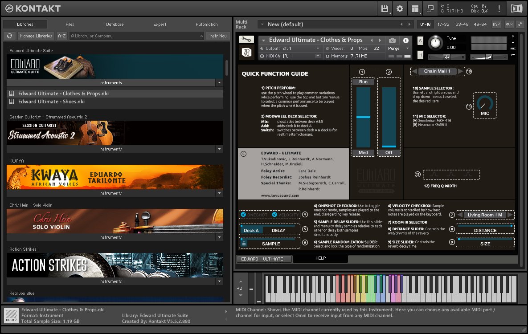
Task: Expand the MIDI Ch channel dropdown
Action: [x=317, y=56]
